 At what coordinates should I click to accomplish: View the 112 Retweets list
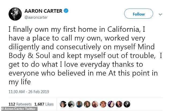coord(20,104)
